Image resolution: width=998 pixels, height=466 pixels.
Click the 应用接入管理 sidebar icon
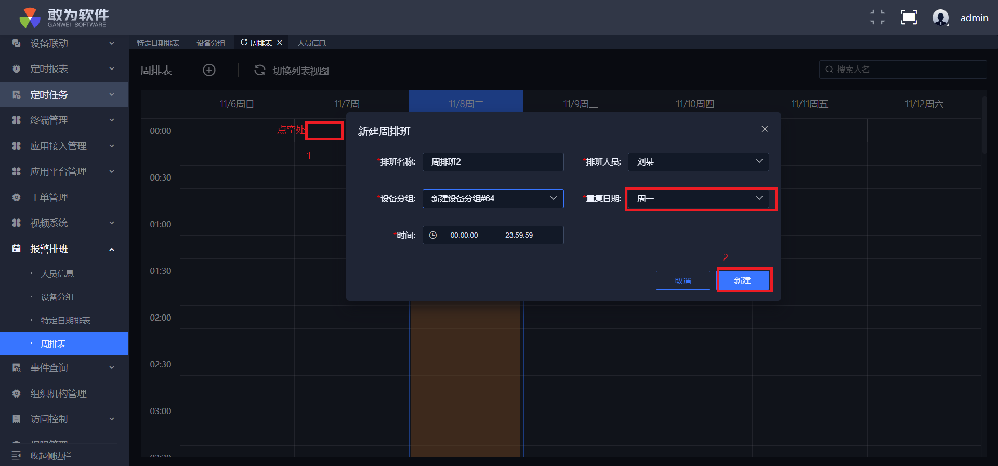[x=16, y=146]
